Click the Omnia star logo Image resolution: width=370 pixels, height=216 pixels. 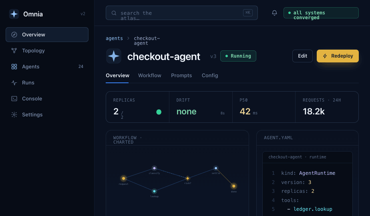click(x=14, y=14)
